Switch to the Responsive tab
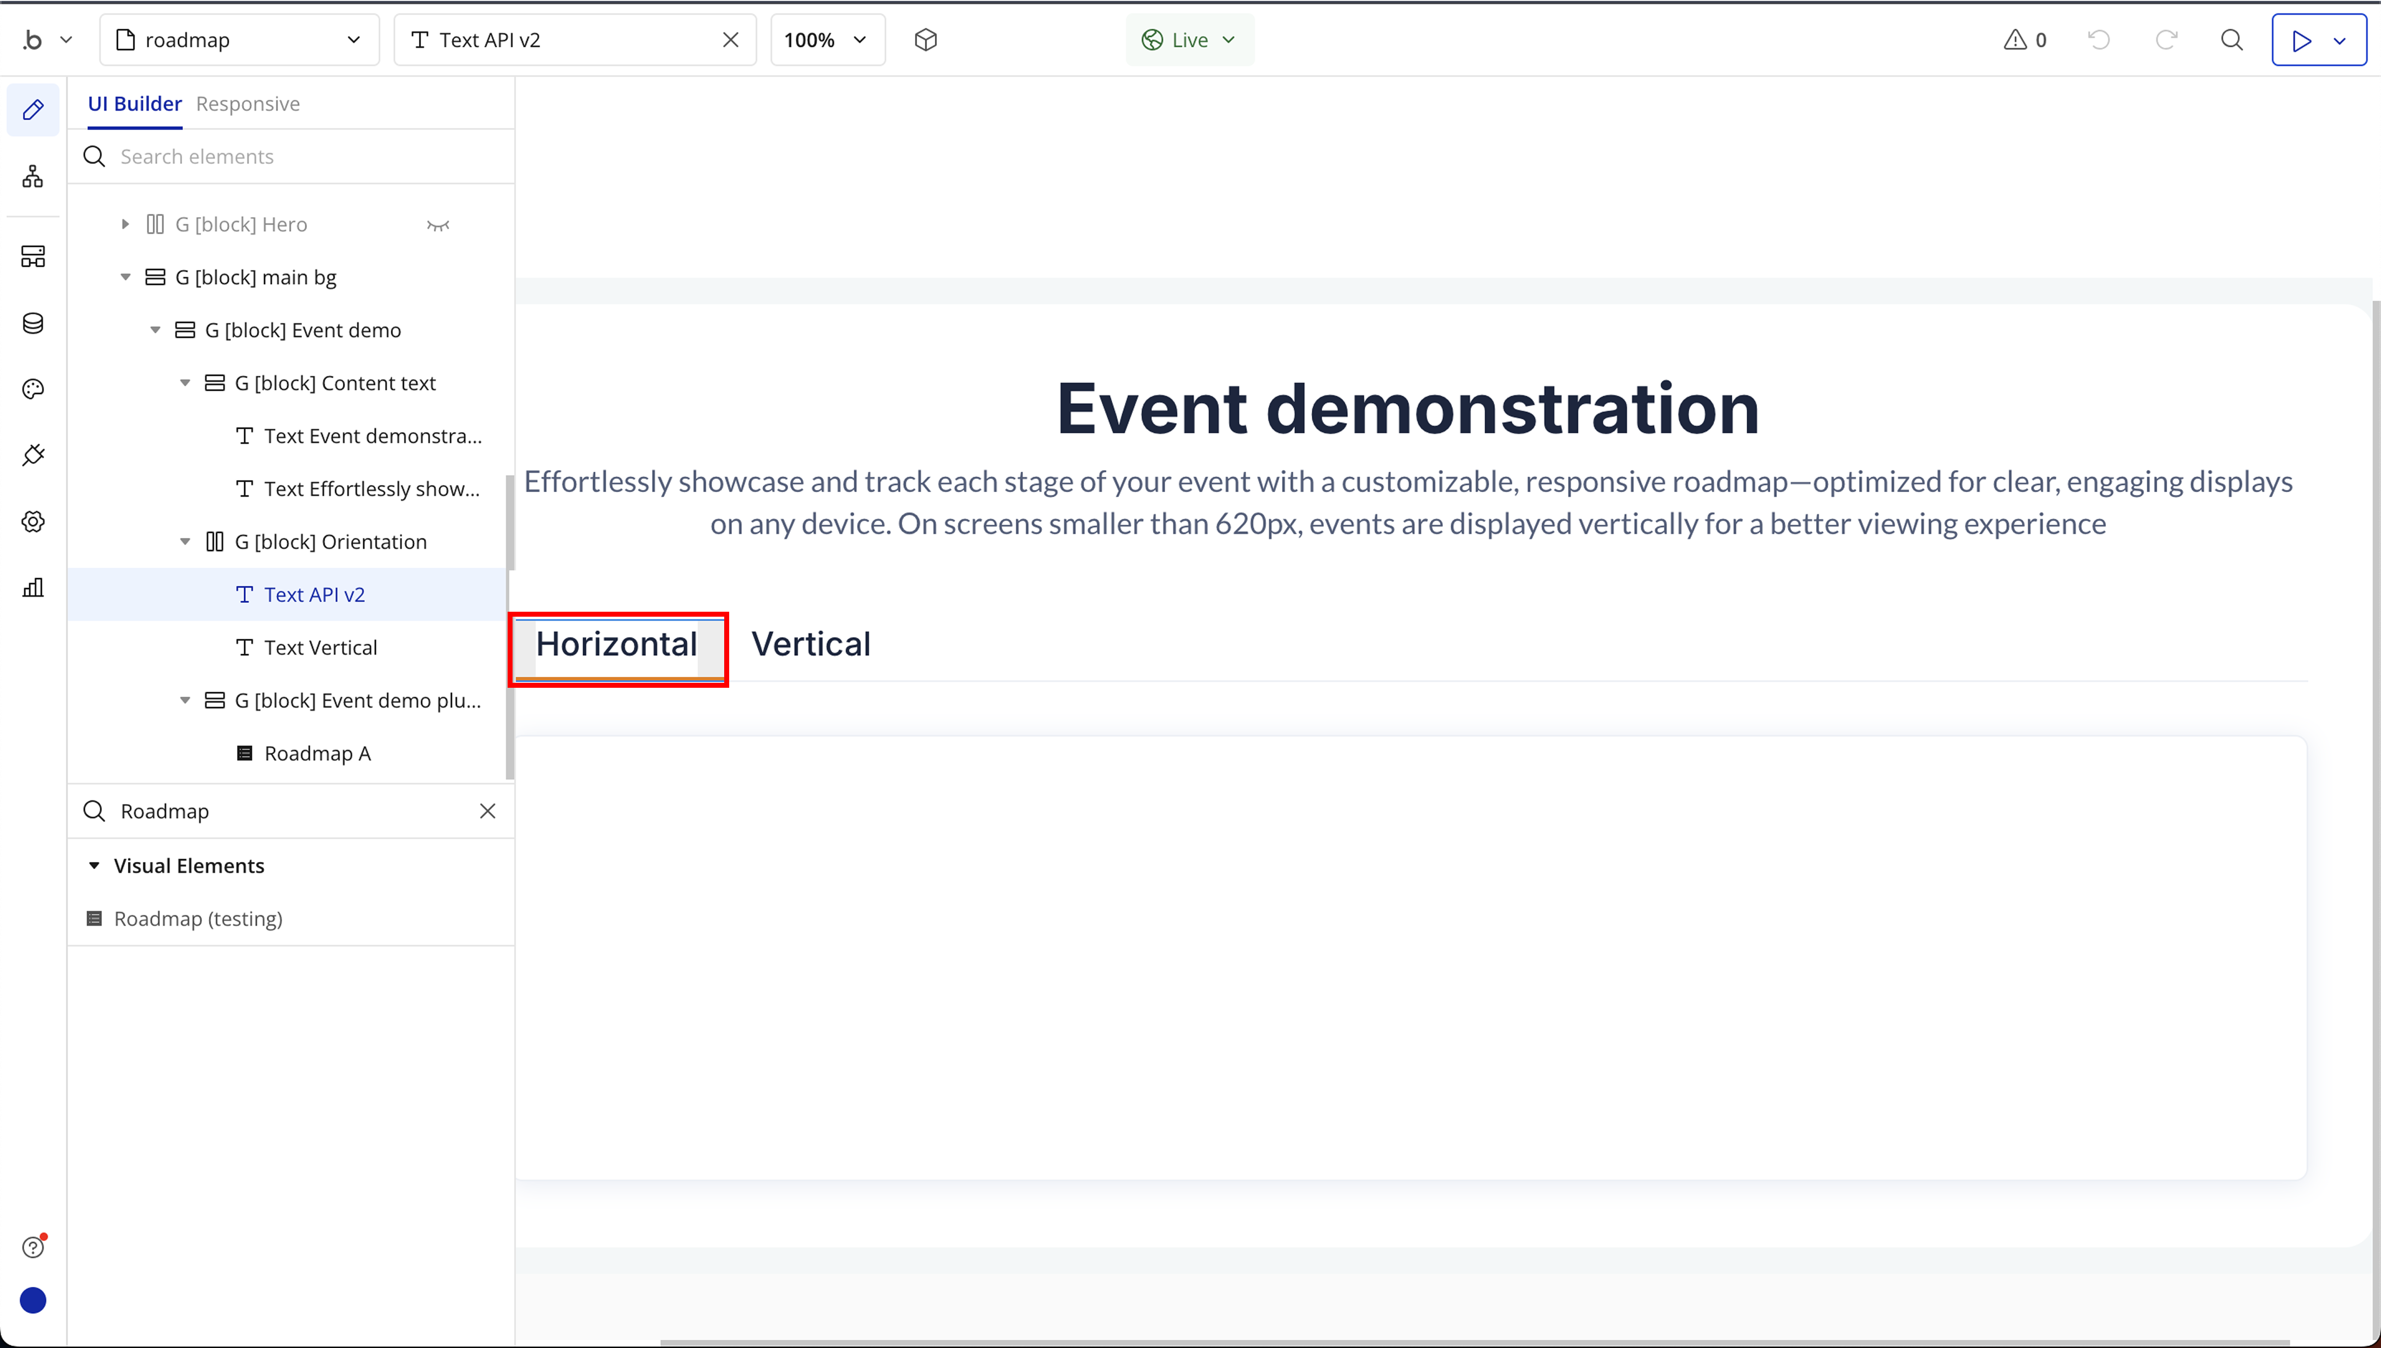 click(x=247, y=104)
